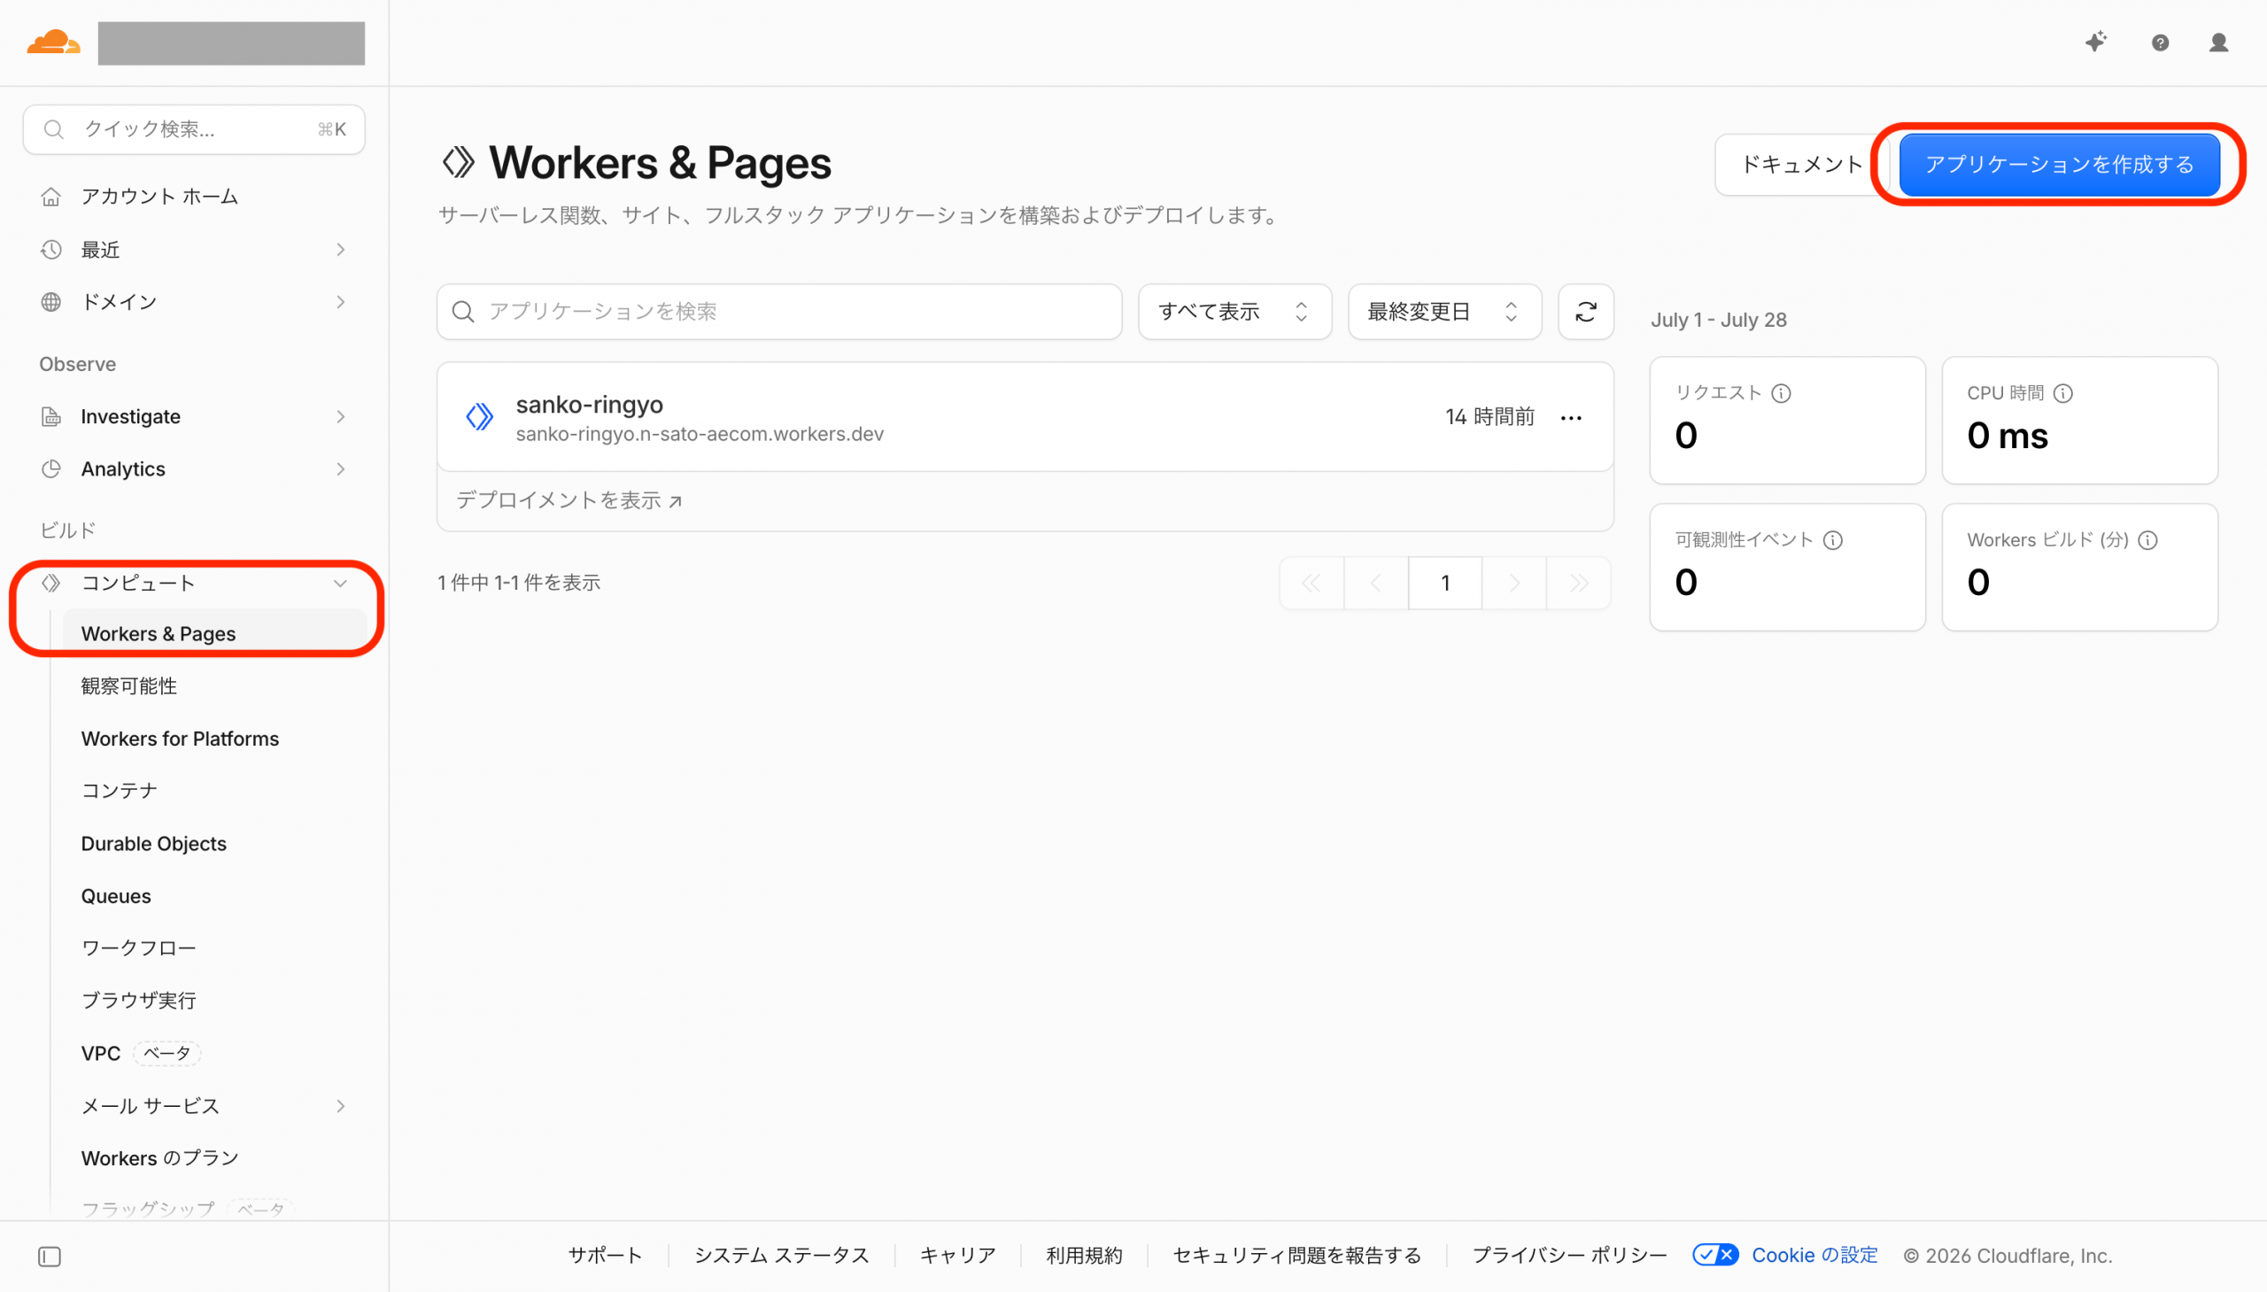The height and width of the screenshot is (1292, 2267).
Task: Select Workers & Pages in sidebar
Action: 213,633
